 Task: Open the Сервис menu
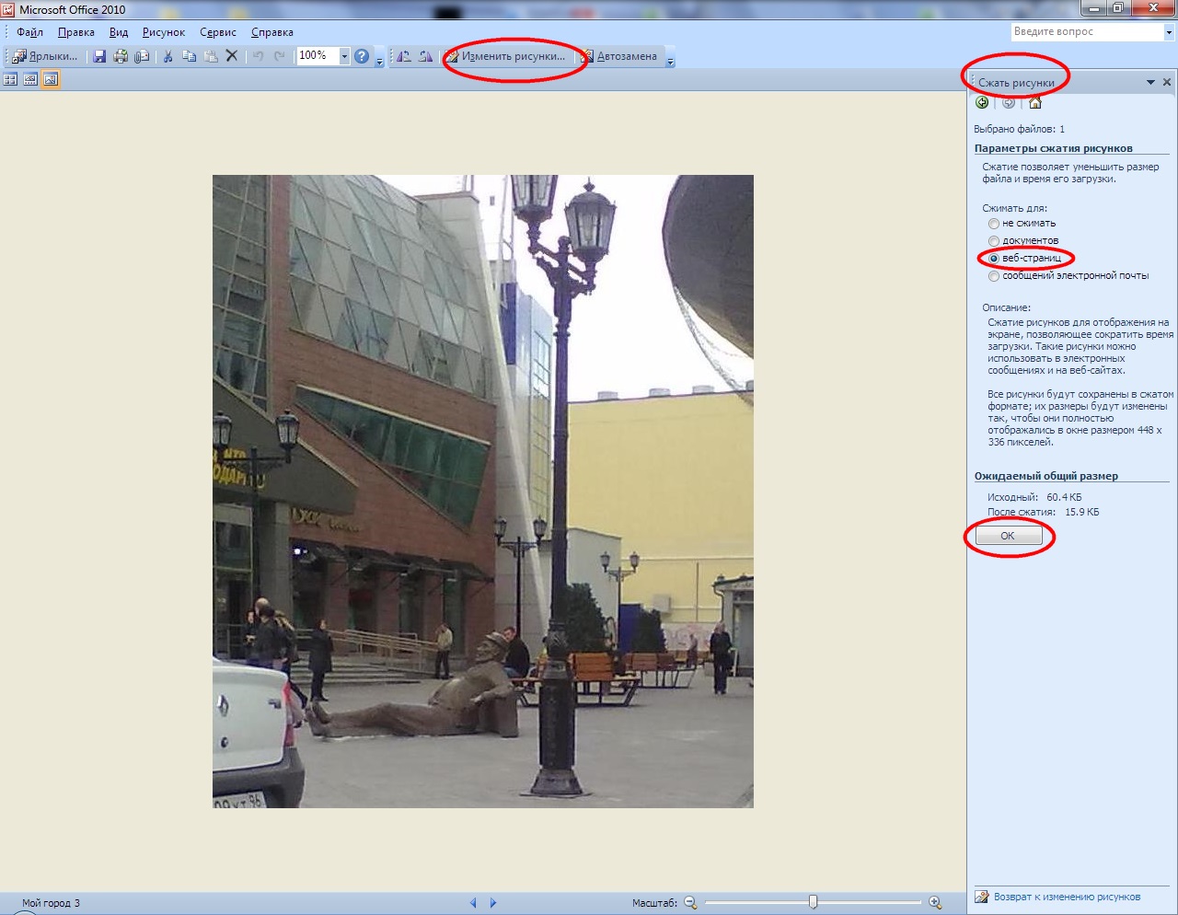click(218, 32)
